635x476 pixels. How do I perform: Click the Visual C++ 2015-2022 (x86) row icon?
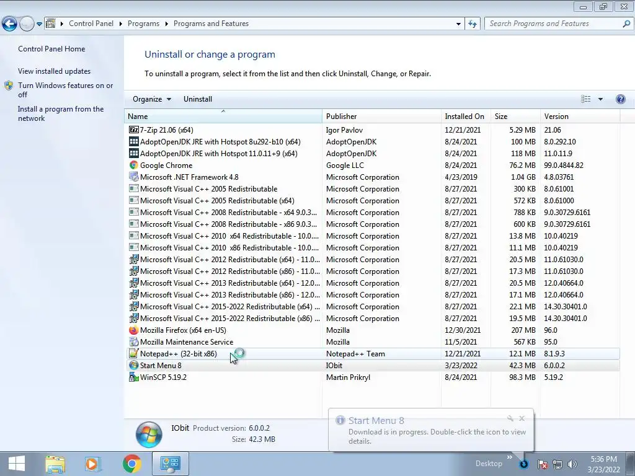point(134,319)
